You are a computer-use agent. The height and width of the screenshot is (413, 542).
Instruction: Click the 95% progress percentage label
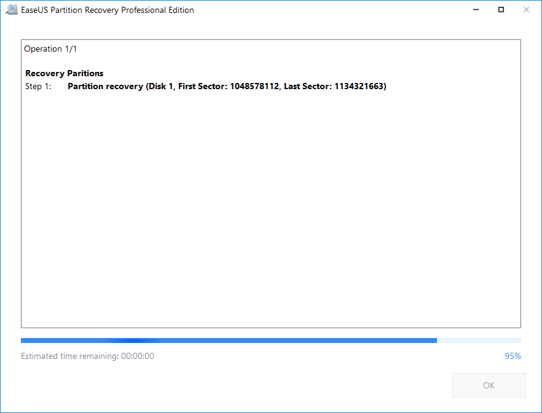(513, 356)
